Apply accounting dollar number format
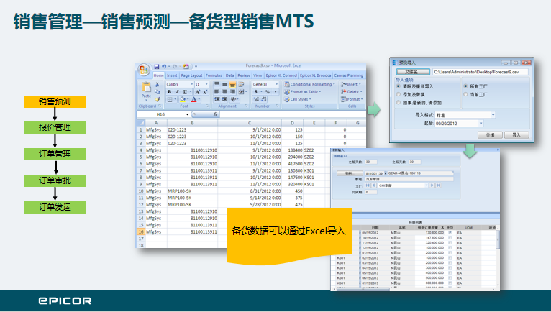The image size is (551, 312). coord(256,92)
